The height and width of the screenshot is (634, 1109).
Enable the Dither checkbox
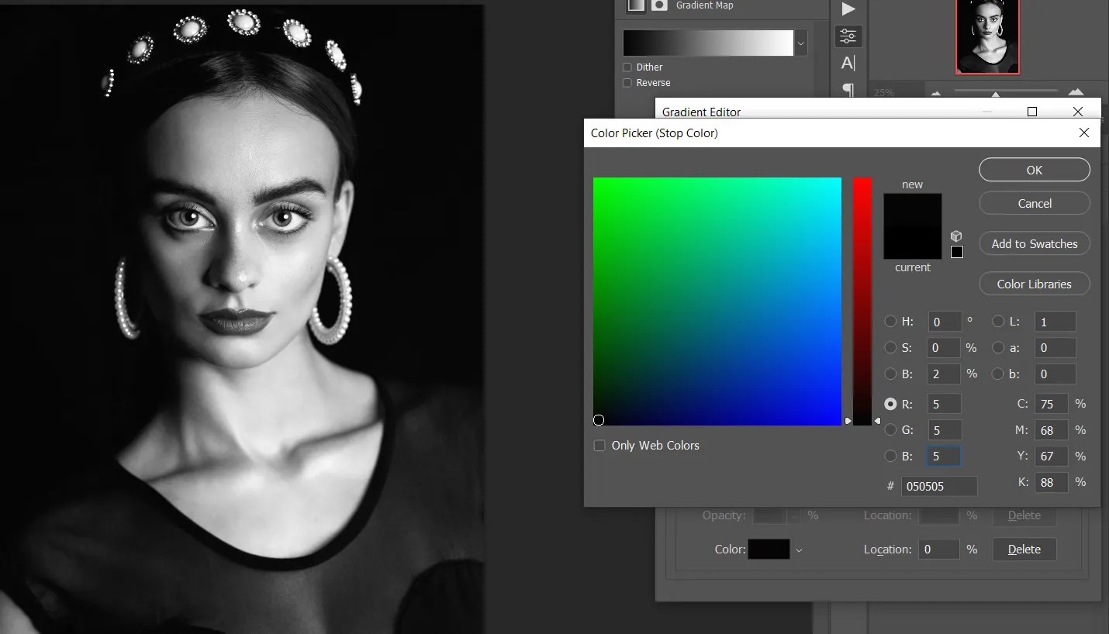click(x=627, y=67)
